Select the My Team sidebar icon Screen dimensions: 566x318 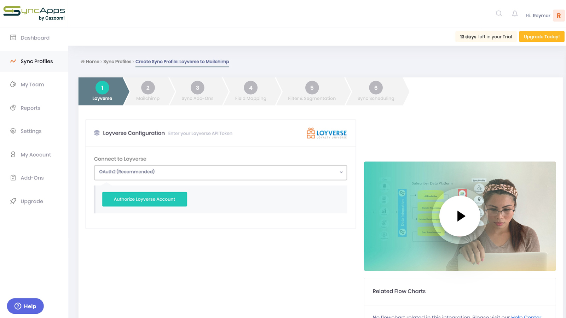coord(13,84)
